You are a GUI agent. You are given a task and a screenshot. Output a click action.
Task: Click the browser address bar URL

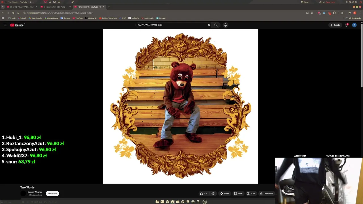point(60,13)
